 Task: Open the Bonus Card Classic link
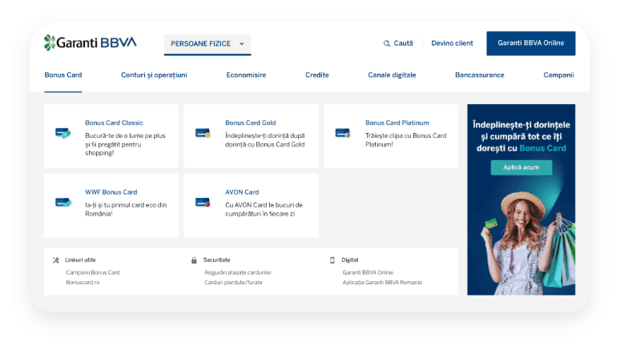(114, 123)
